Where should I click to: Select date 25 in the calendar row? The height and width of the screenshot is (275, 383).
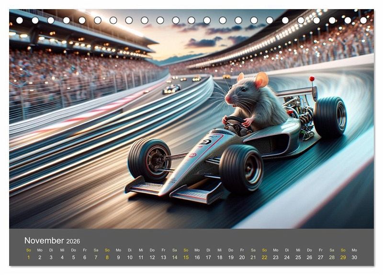[298, 257]
